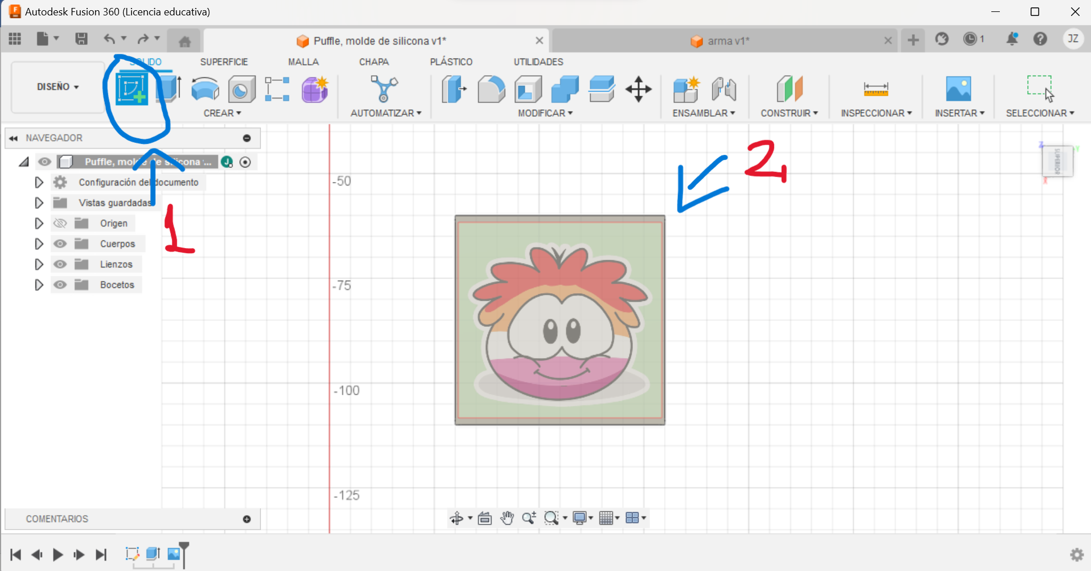
Task: Click the Select window tool icon
Action: pos(1040,88)
